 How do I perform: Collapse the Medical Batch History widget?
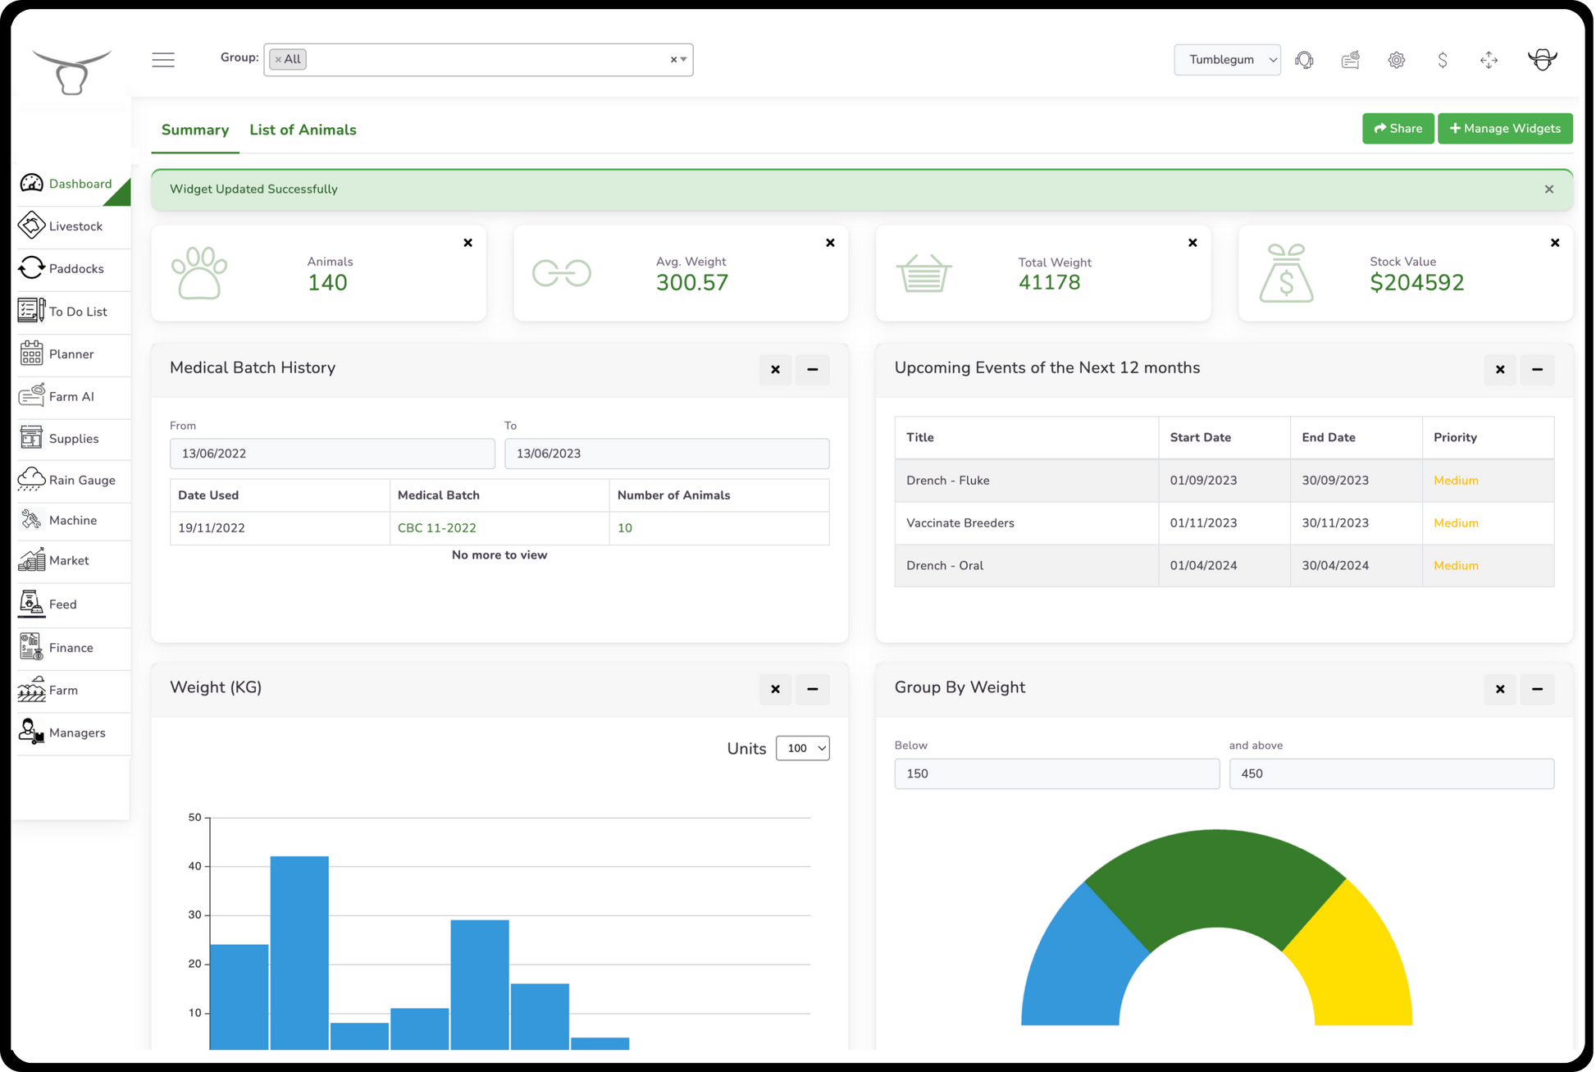(812, 369)
